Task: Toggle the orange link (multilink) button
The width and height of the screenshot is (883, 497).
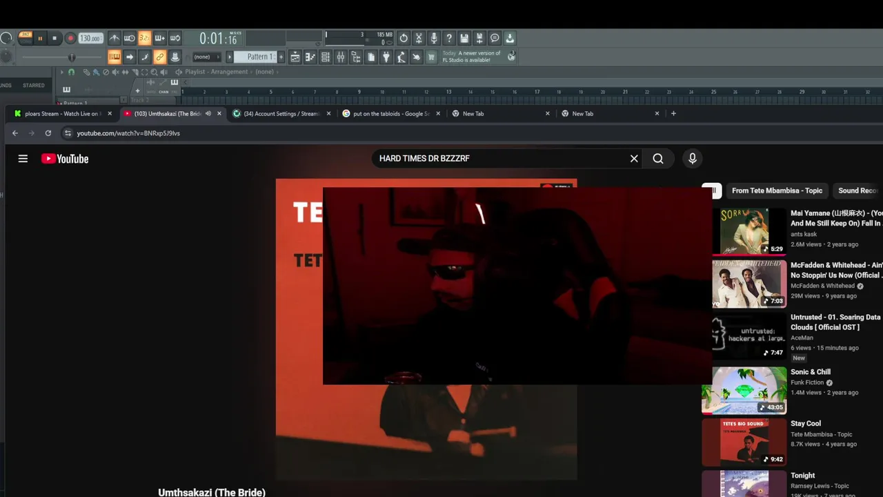Action: [x=160, y=57]
